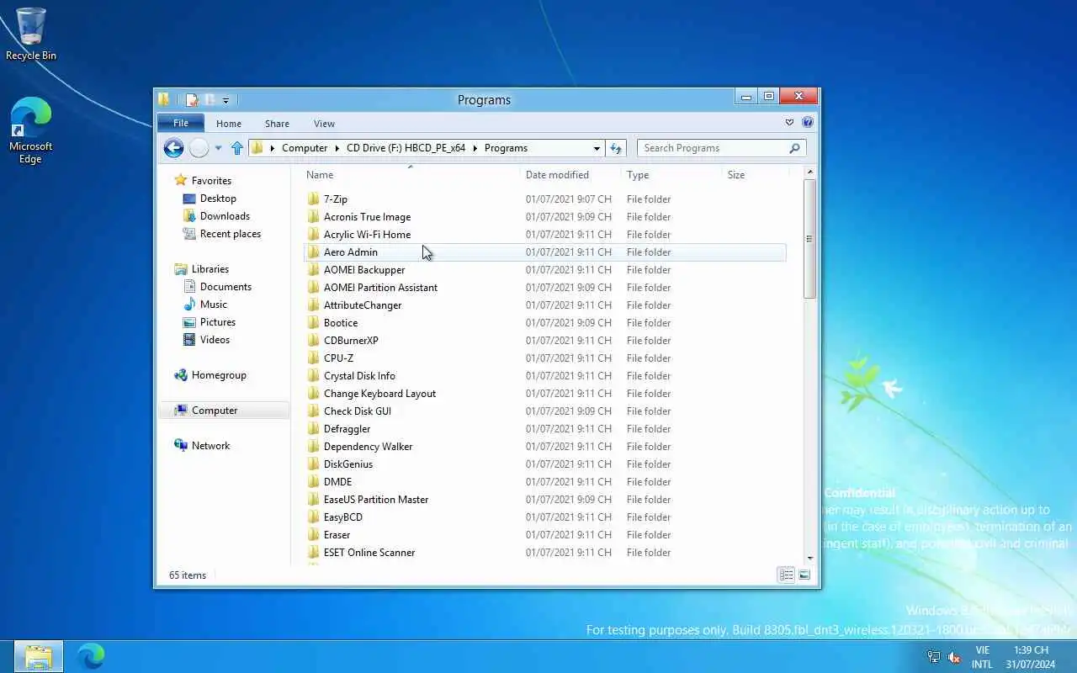The height and width of the screenshot is (673, 1077).
Task: Launch Microsoft Edge from the taskbar
Action: (90, 656)
